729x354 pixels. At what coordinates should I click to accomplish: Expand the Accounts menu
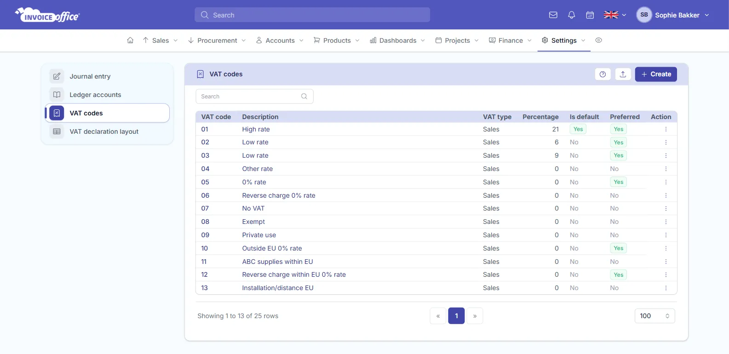click(280, 40)
